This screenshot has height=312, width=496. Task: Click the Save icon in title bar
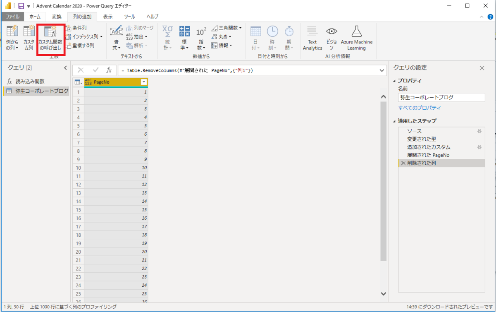coord(21,6)
